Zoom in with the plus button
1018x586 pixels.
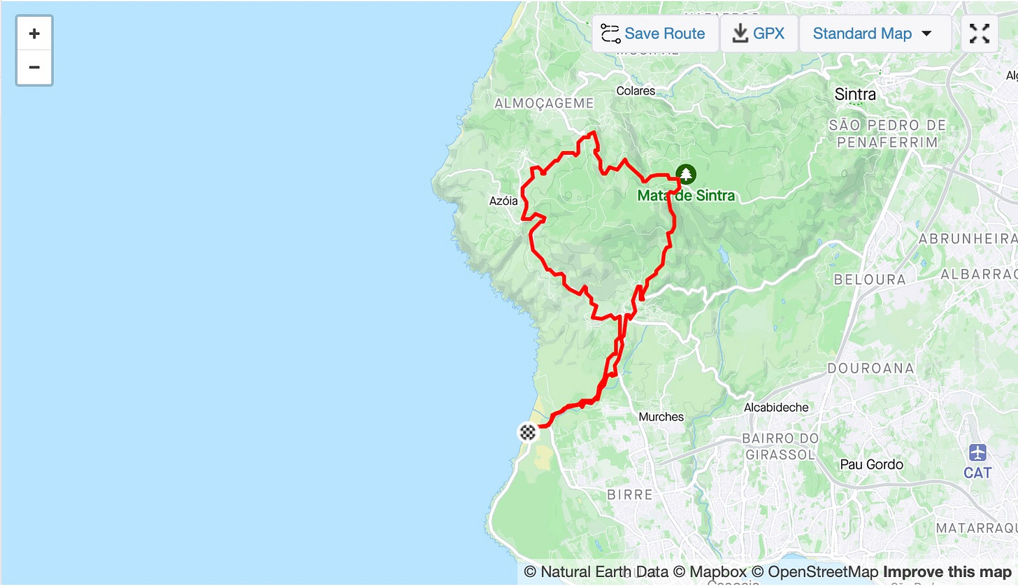click(x=34, y=34)
